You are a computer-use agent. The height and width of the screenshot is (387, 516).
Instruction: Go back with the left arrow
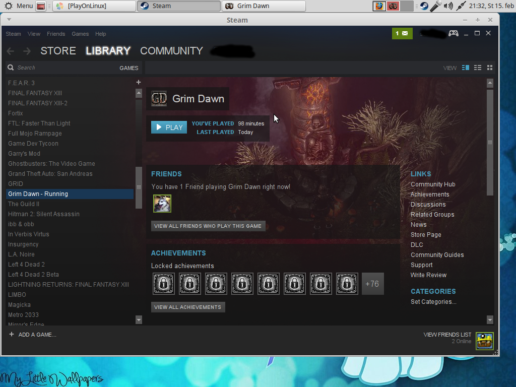click(11, 51)
